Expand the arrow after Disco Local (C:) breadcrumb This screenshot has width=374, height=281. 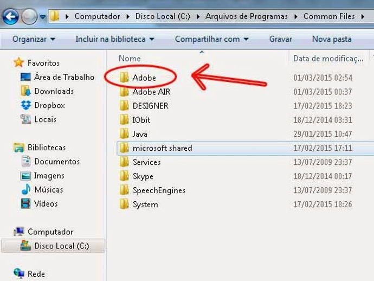coord(198,16)
